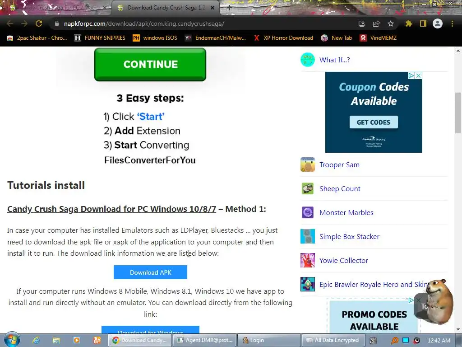Open the VineMEMZ bookmark

tap(378, 38)
